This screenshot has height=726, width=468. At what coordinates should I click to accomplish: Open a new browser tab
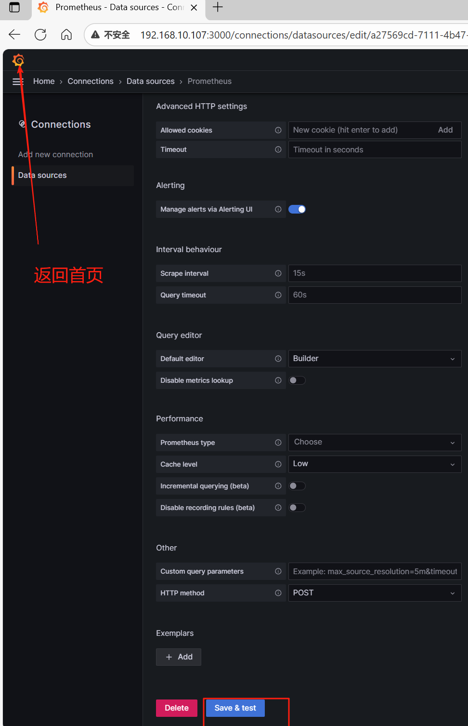(218, 7)
